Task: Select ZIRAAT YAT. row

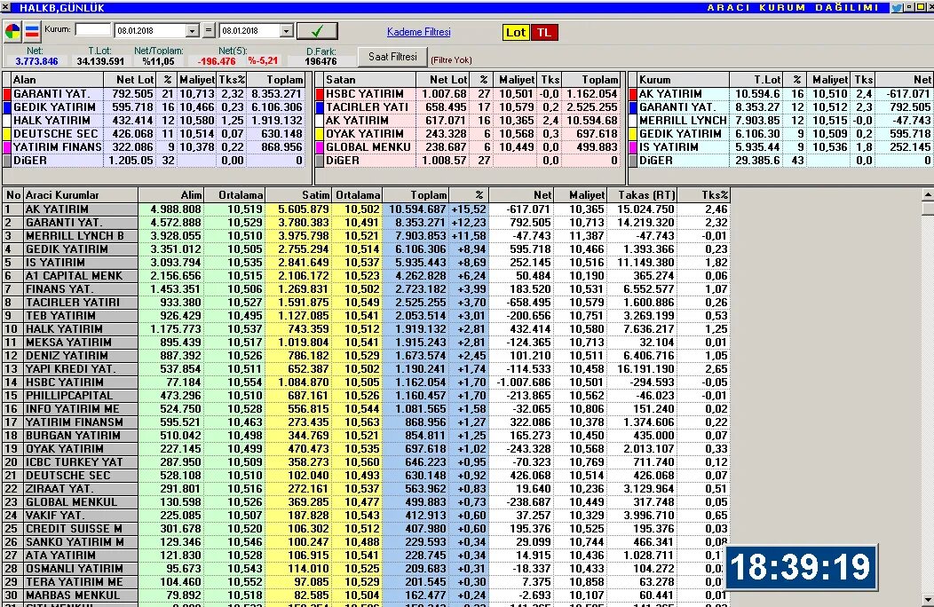Action: tap(367, 488)
